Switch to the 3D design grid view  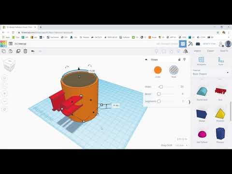pyautogui.click(x=183, y=44)
